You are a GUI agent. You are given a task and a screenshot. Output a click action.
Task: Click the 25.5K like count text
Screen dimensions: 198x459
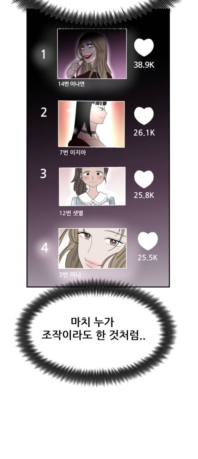[148, 258]
